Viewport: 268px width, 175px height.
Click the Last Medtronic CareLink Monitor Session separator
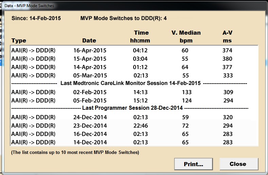pos(131,84)
